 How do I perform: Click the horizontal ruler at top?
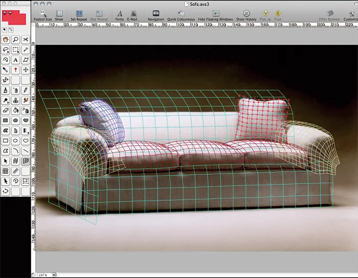point(197,25)
